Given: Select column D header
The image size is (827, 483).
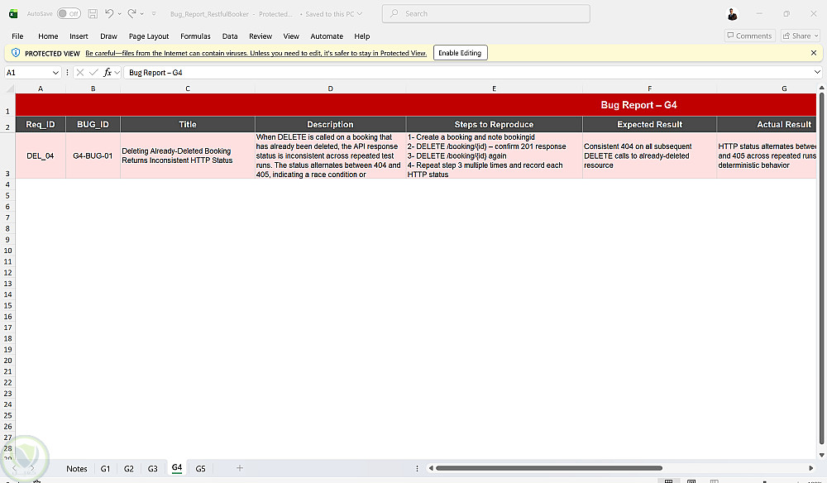Looking at the screenshot, I should click(330, 88).
